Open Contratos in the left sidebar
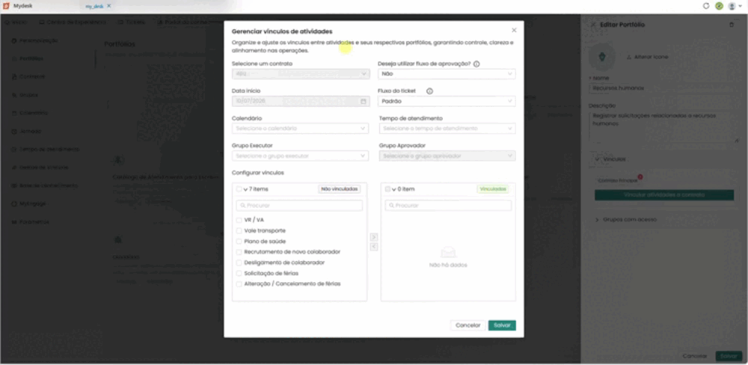This screenshot has height=365, width=748. [28, 77]
